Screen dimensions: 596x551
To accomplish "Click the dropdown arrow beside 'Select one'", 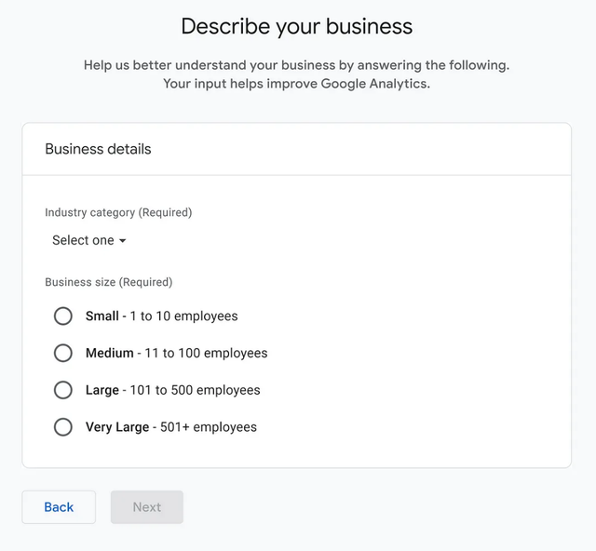I will pos(122,241).
